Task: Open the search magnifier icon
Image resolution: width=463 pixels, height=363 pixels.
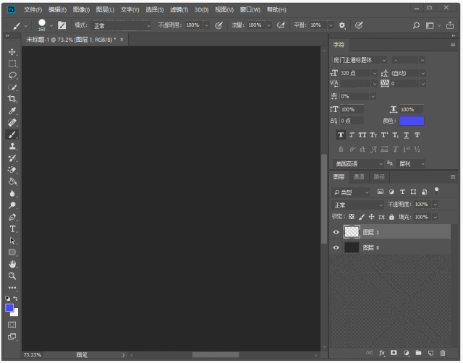Action: click(417, 26)
